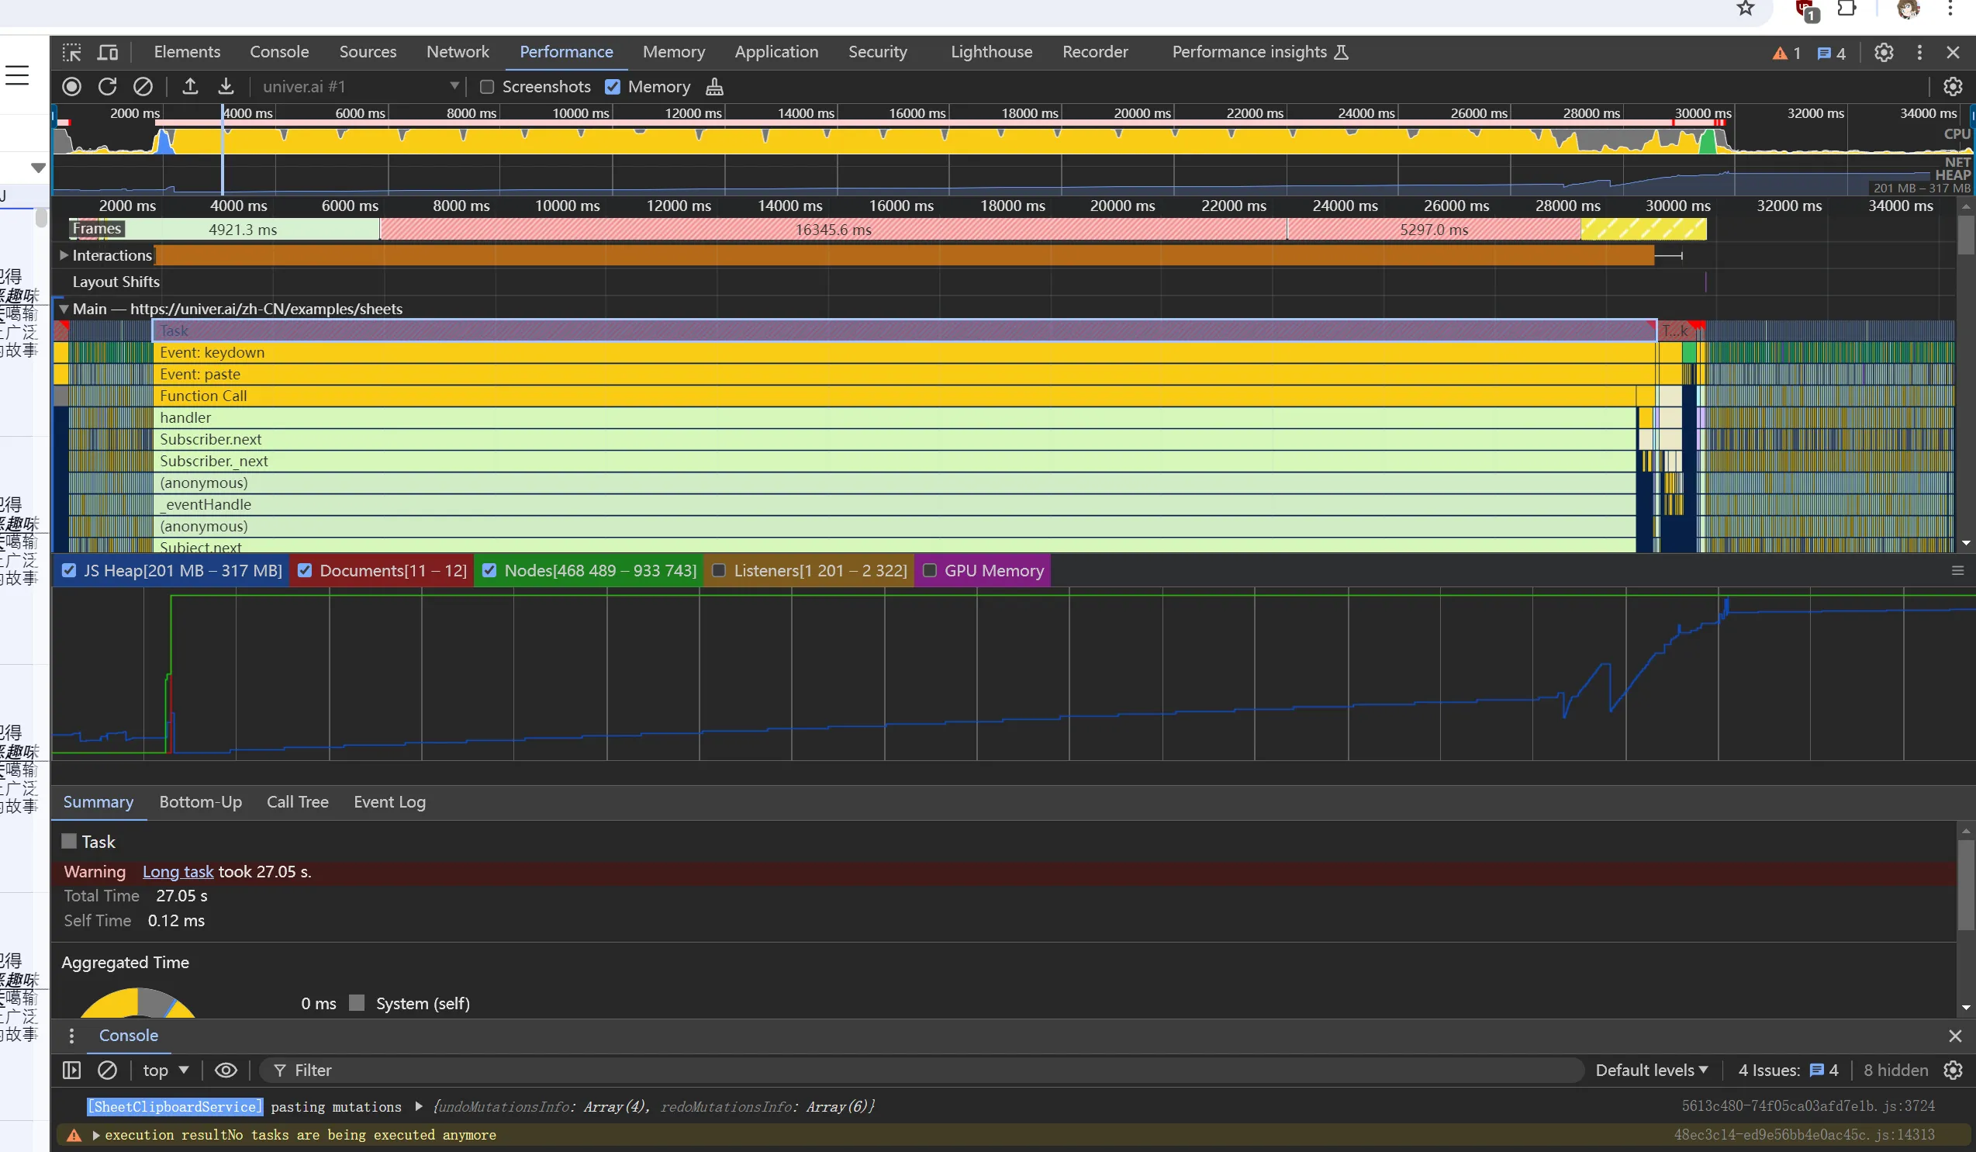The image size is (1976, 1152).
Task: Open the Bottom-Up tab
Action: click(200, 802)
